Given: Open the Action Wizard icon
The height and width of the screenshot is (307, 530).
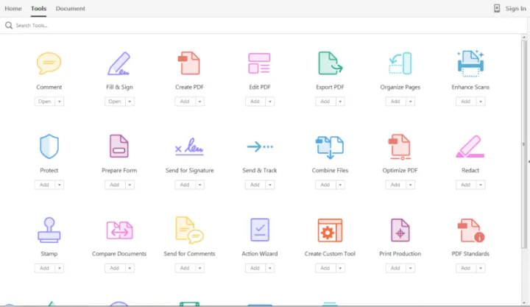Looking at the screenshot, I should click(260, 230).
